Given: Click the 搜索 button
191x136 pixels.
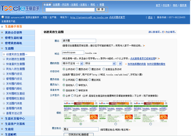Looking at the screenshot, I should tap(100, 10).
